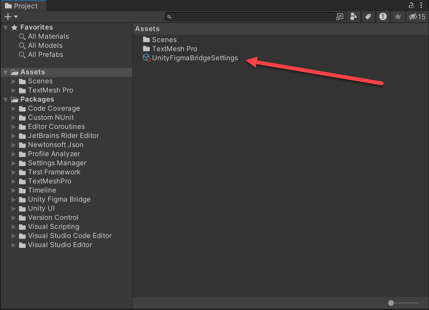The width and height of the screenshot is (429, 310).
Task: Toggle hidden packages visibility eye icon
Action: coord(417,17)
